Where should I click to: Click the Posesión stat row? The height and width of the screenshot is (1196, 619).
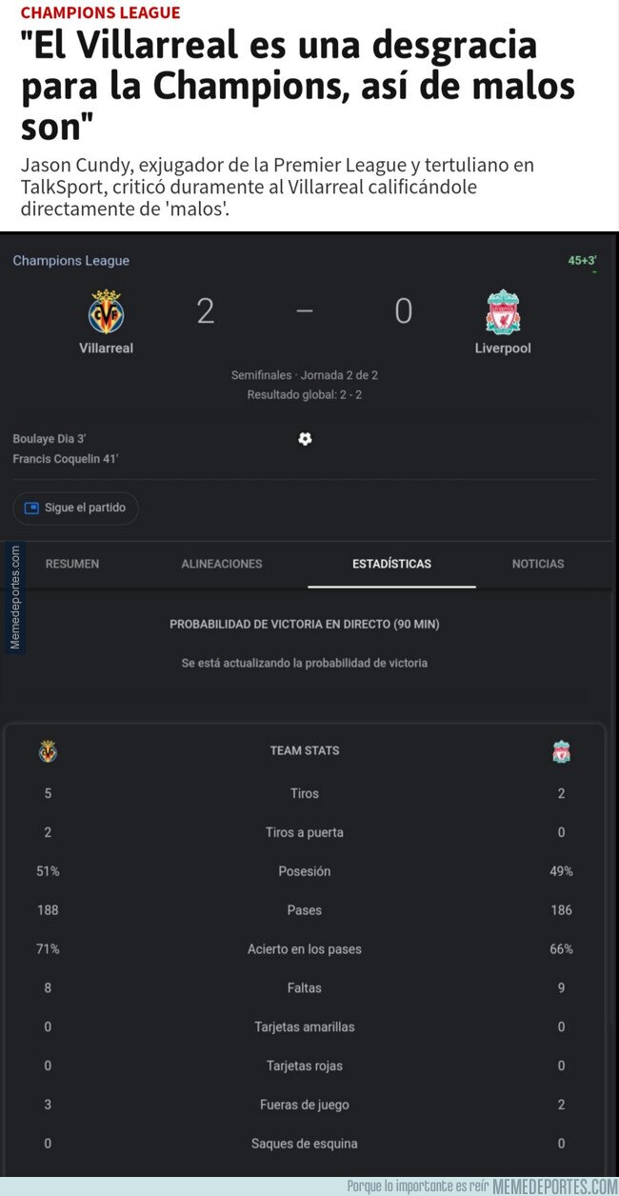[x=305, y=871]
